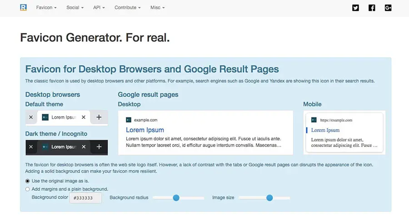Click the favicon in the desktop Google result

coord(129,120)
